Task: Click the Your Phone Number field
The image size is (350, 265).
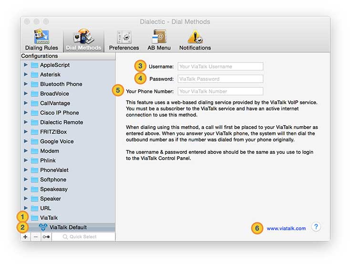Action: tap(220, 91)
